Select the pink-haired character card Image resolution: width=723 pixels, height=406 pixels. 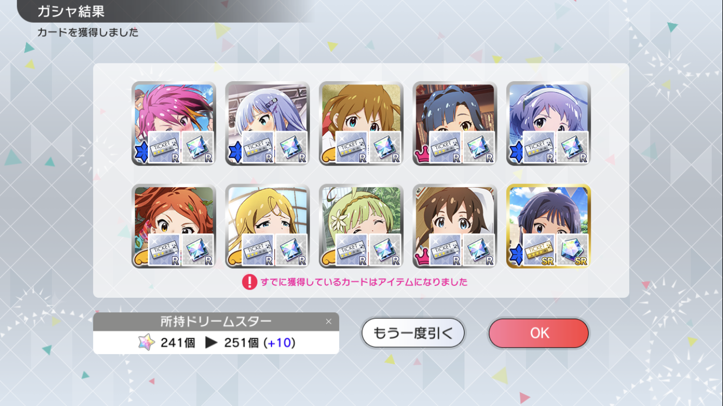[174, 123]
